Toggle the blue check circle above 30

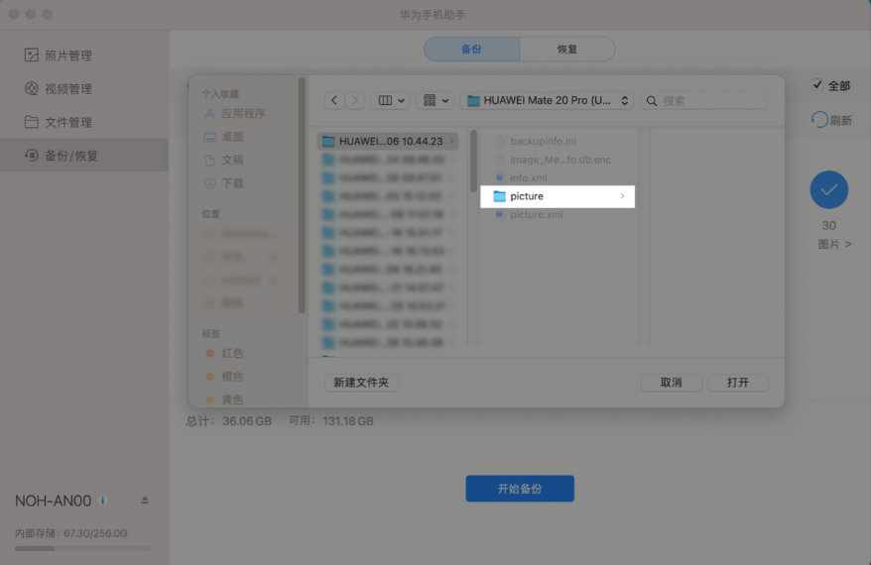tap(828, 189)
